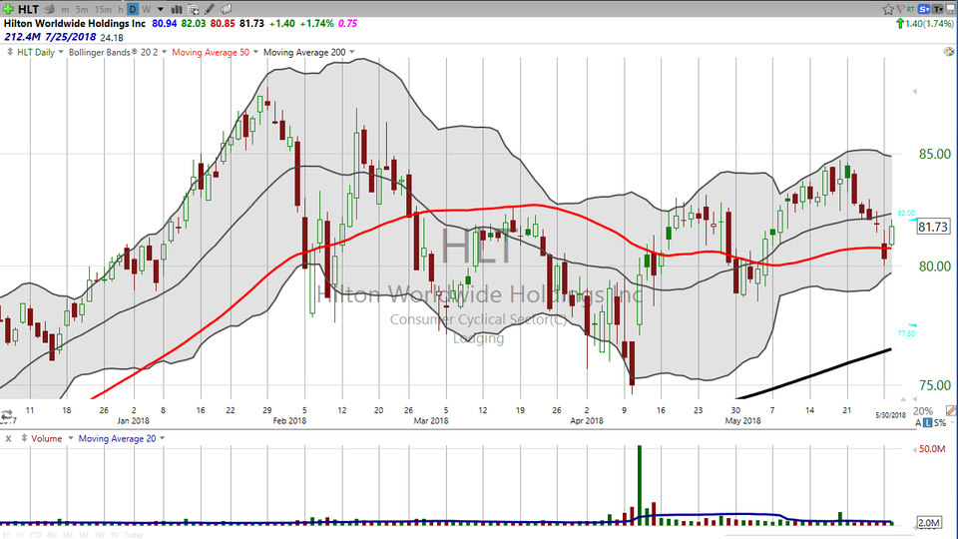The height and width of the screenshot is (539, 958).
Task: Switch to the 5m timeframe
Action: coord(82,9)
